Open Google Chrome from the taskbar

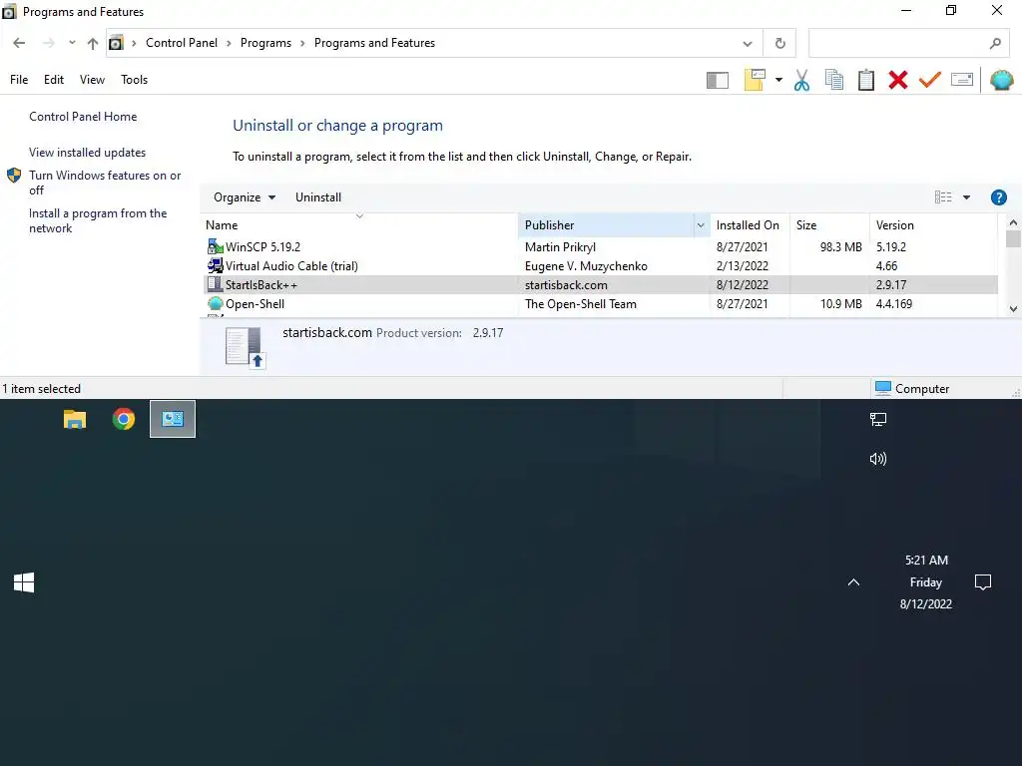123,419
